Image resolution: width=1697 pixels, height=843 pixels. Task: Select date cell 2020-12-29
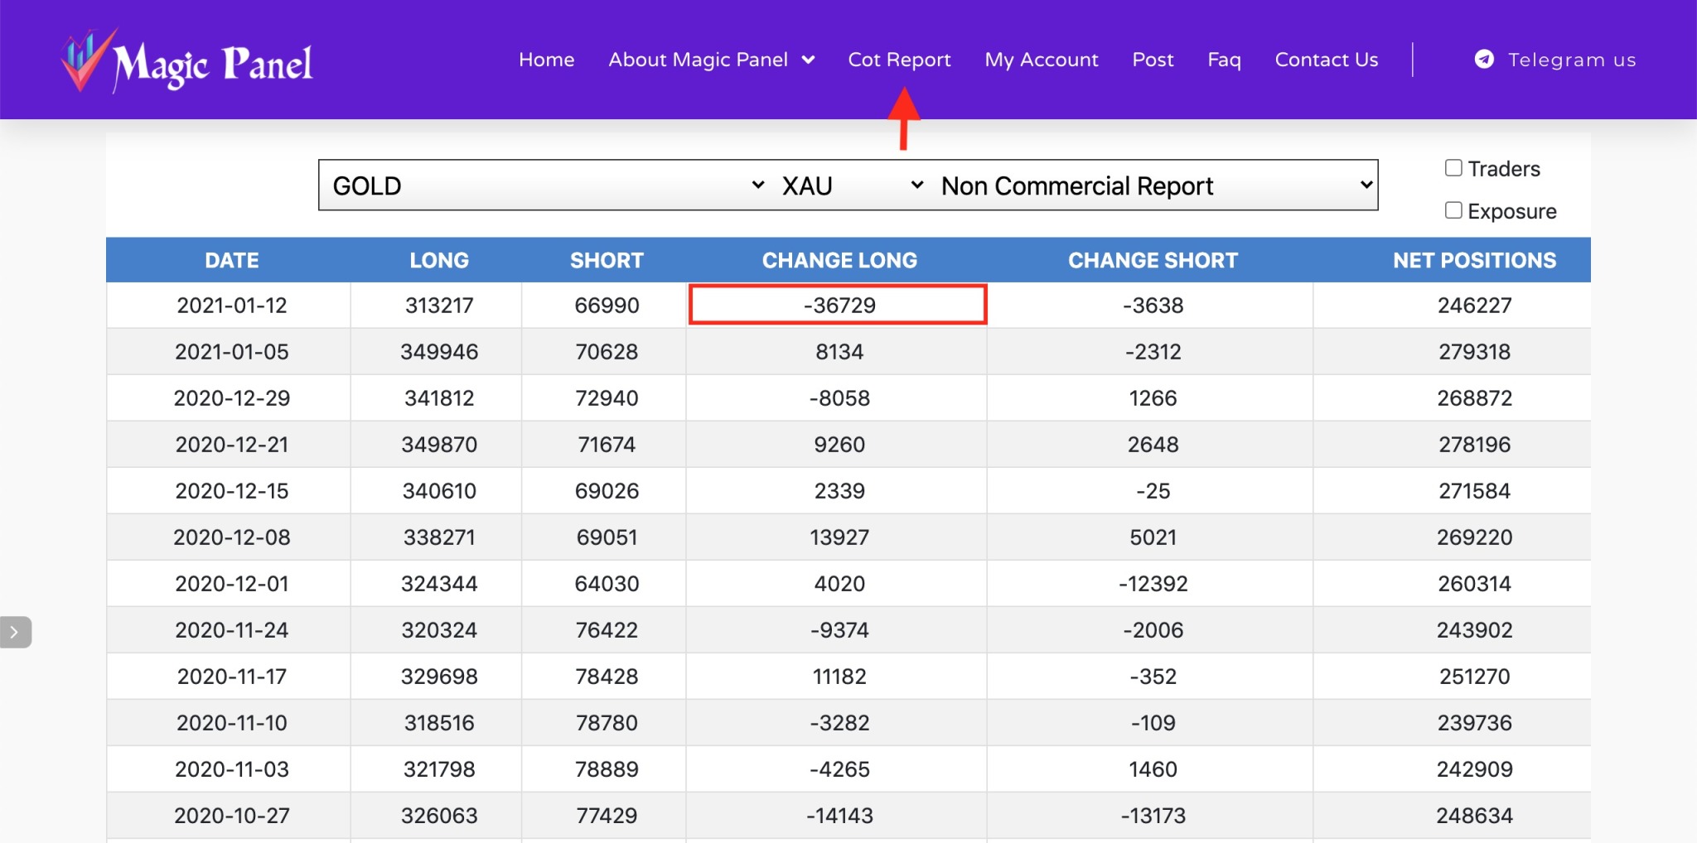[x=232, y=398]
